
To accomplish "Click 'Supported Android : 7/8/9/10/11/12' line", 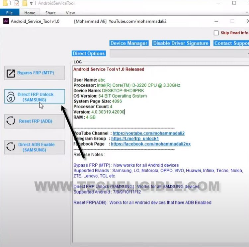I will pos(107,192).
